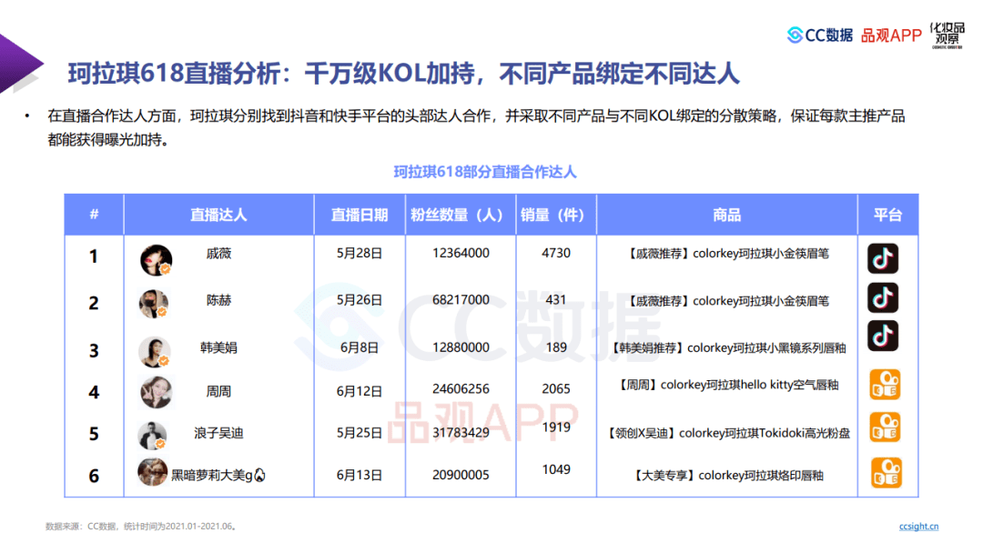Click the date 5月25日
This screenshot has width=983, height=553.
point(360,433)
